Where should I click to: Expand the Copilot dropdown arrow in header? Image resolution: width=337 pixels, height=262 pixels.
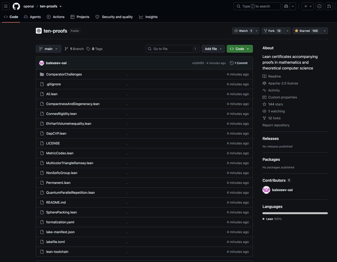click(x=293, y=6)
